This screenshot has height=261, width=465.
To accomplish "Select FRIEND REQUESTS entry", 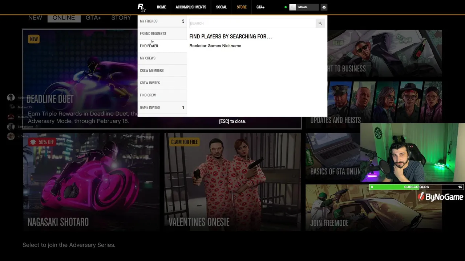I will pos(162,33).
